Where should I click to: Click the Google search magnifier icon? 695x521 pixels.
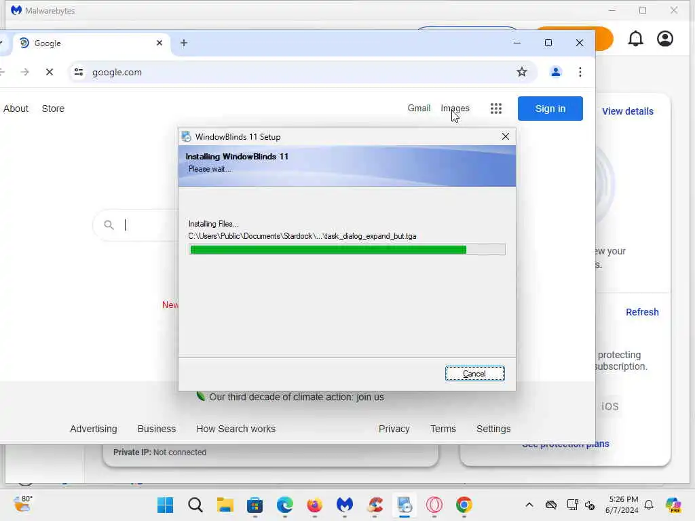pyautogui.click(x=109, y=225)
